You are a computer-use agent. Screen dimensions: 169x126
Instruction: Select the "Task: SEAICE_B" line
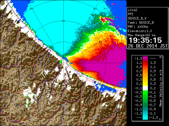pos(141,23)
